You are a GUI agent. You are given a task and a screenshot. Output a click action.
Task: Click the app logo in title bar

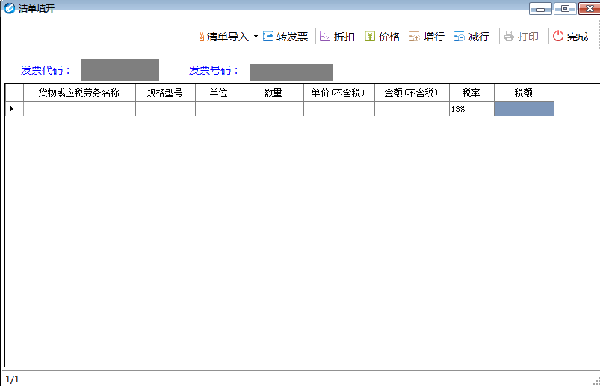point(10,8)
